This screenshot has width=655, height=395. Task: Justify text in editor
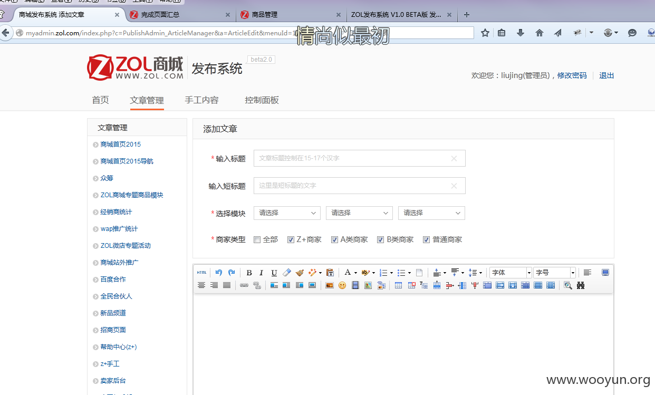coord(227,285)
